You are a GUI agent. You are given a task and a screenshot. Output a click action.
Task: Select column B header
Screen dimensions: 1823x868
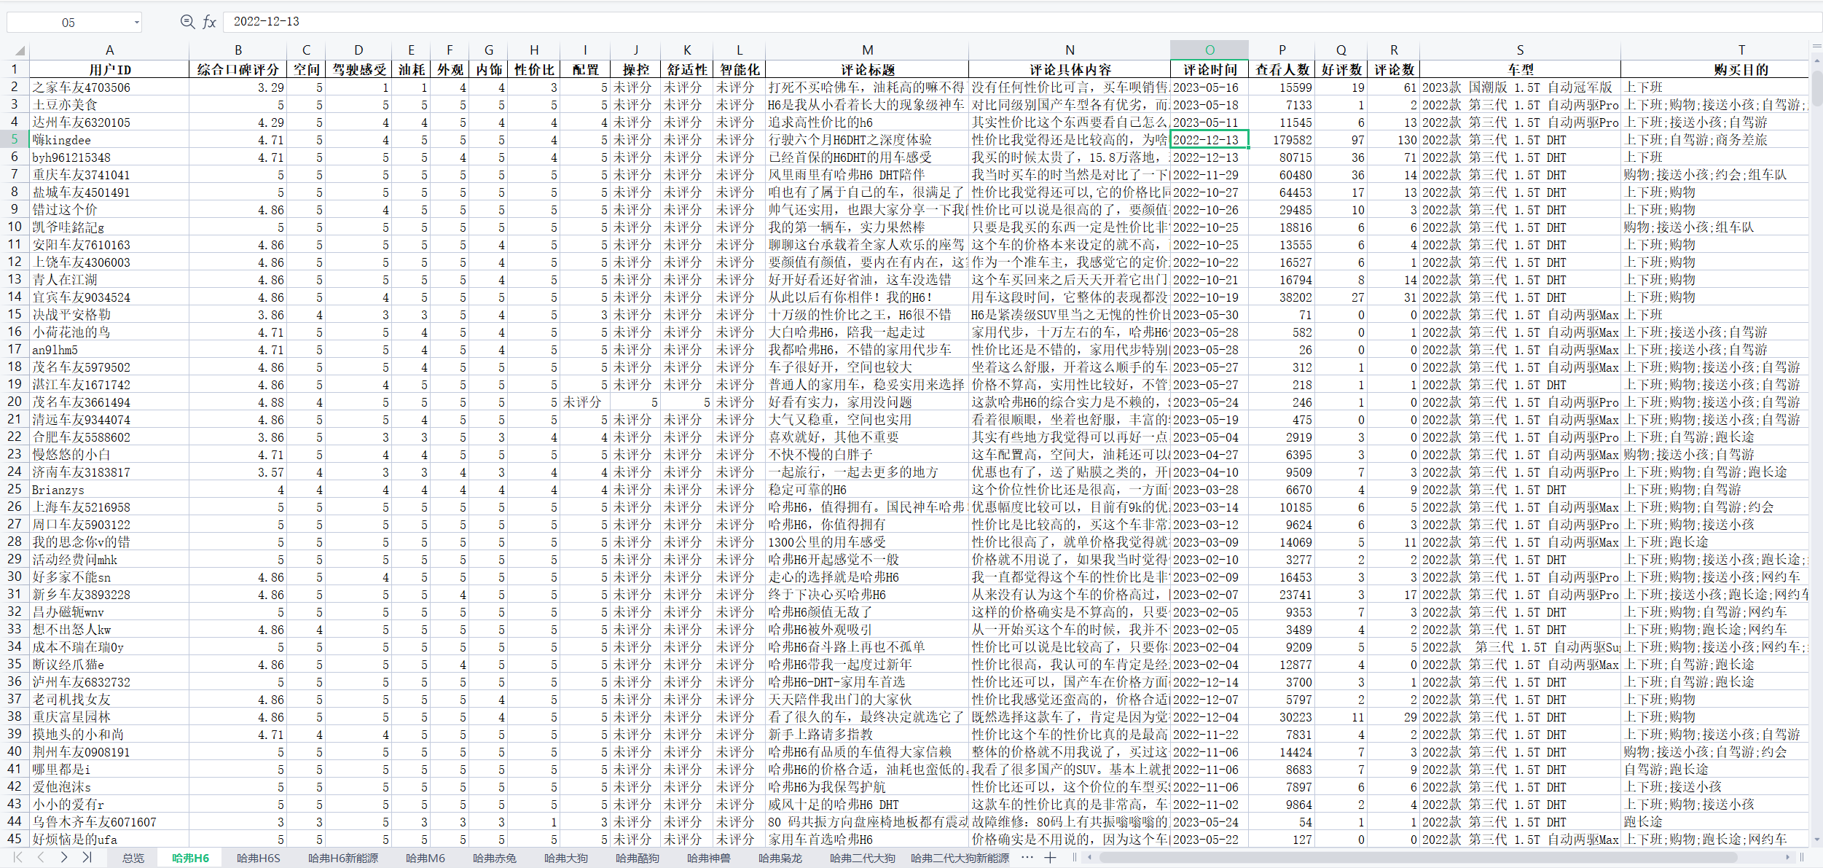coord(238,50)
